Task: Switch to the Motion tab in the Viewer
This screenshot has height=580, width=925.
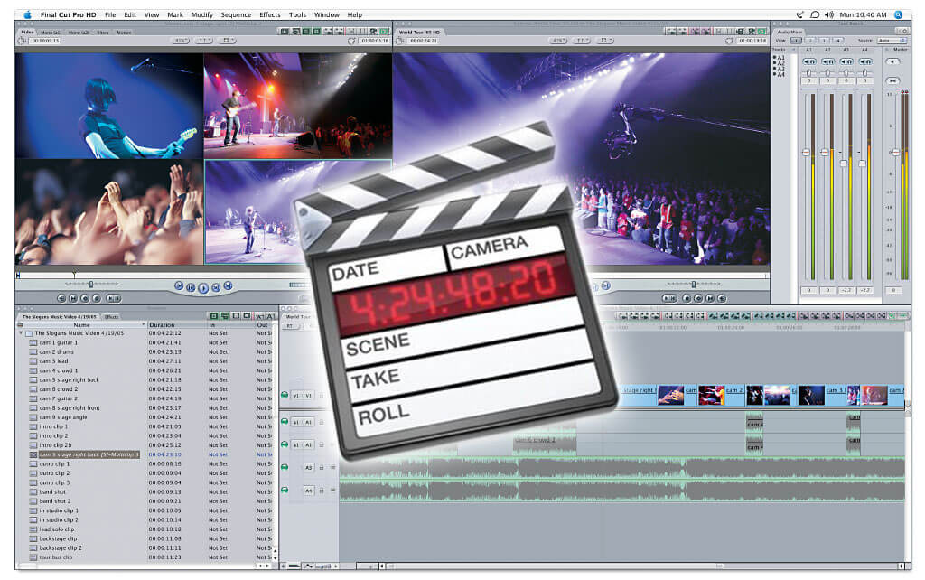Action: [123, 33]
